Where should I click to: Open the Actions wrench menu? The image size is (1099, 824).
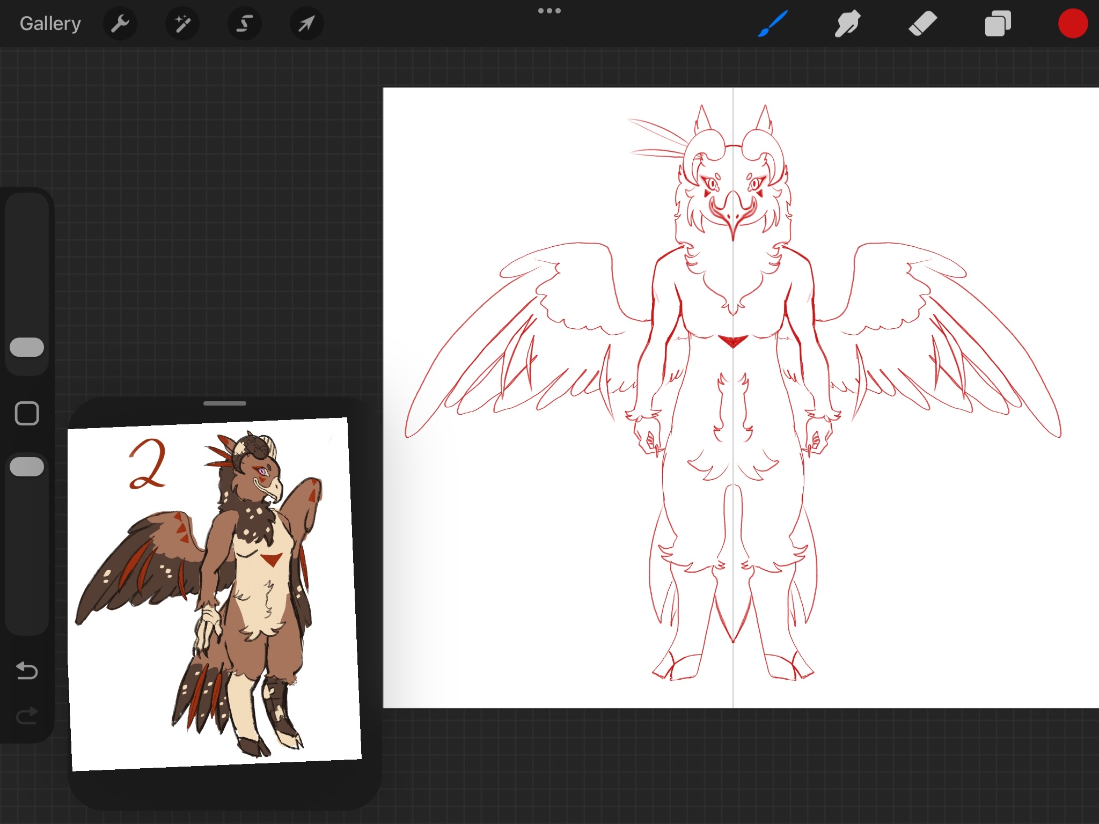coord(120,23)
